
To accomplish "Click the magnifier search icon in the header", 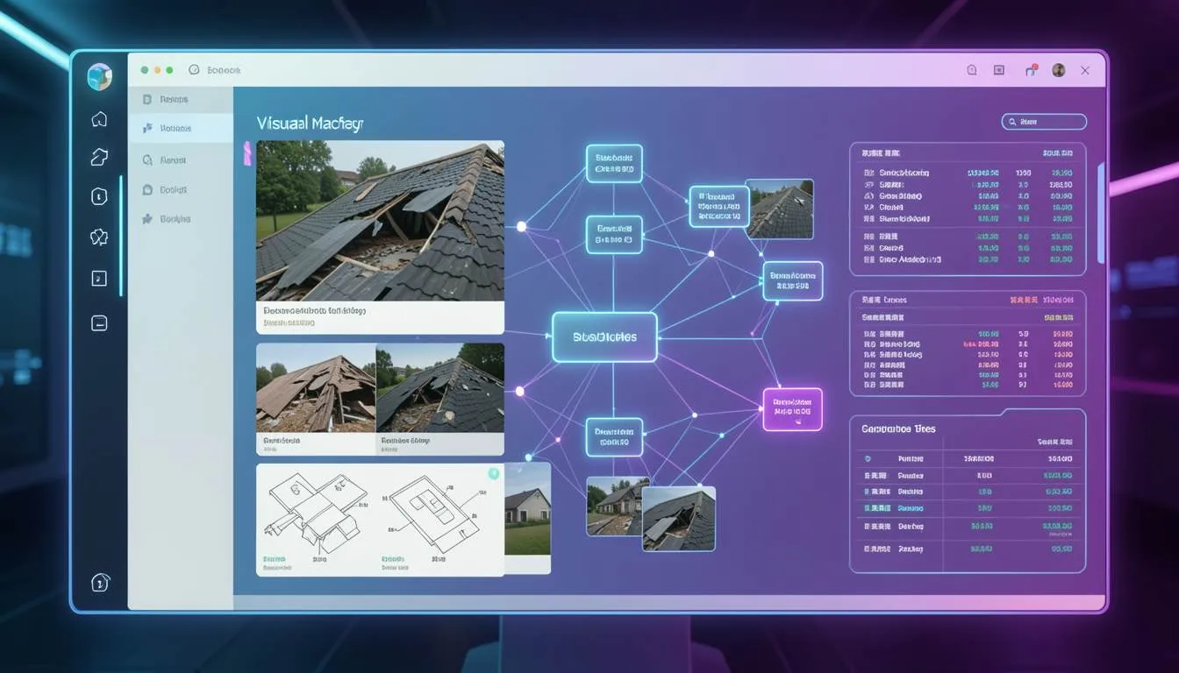I will pos(971,69).
